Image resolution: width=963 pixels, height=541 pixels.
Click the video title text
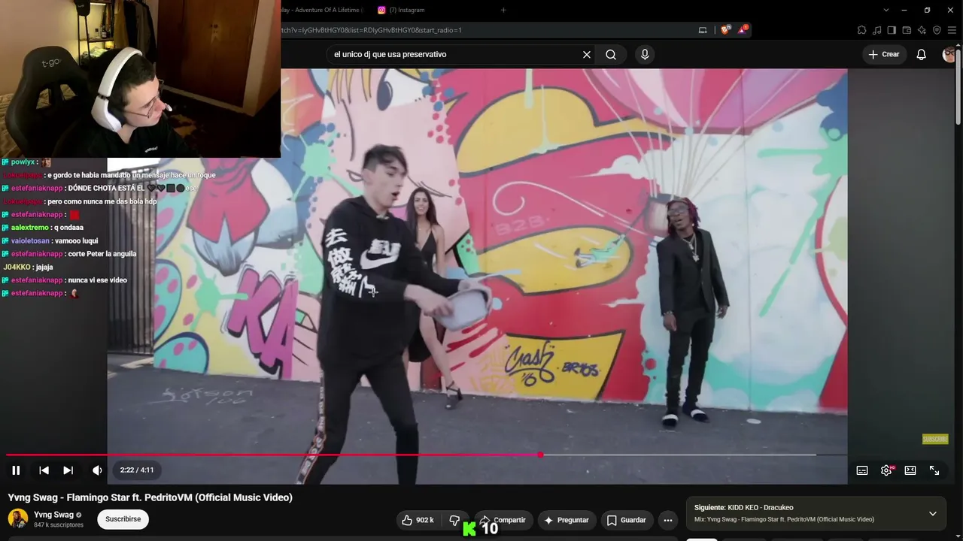pyautogui.click(x=150, y=497)
